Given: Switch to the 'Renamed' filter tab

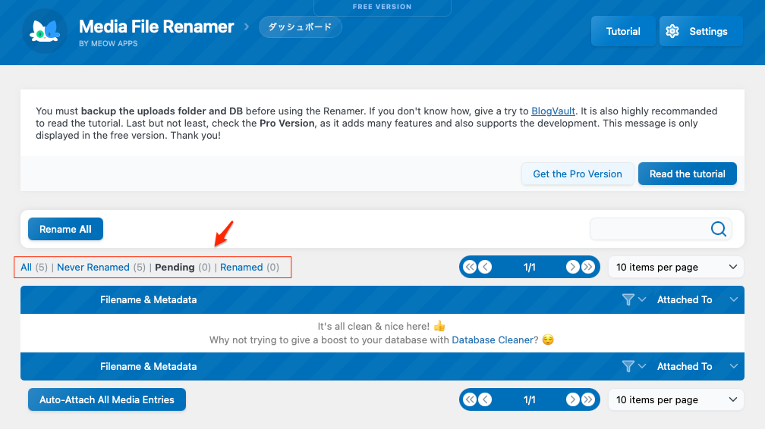Looking at the screenshot, I should coord(241,268).
